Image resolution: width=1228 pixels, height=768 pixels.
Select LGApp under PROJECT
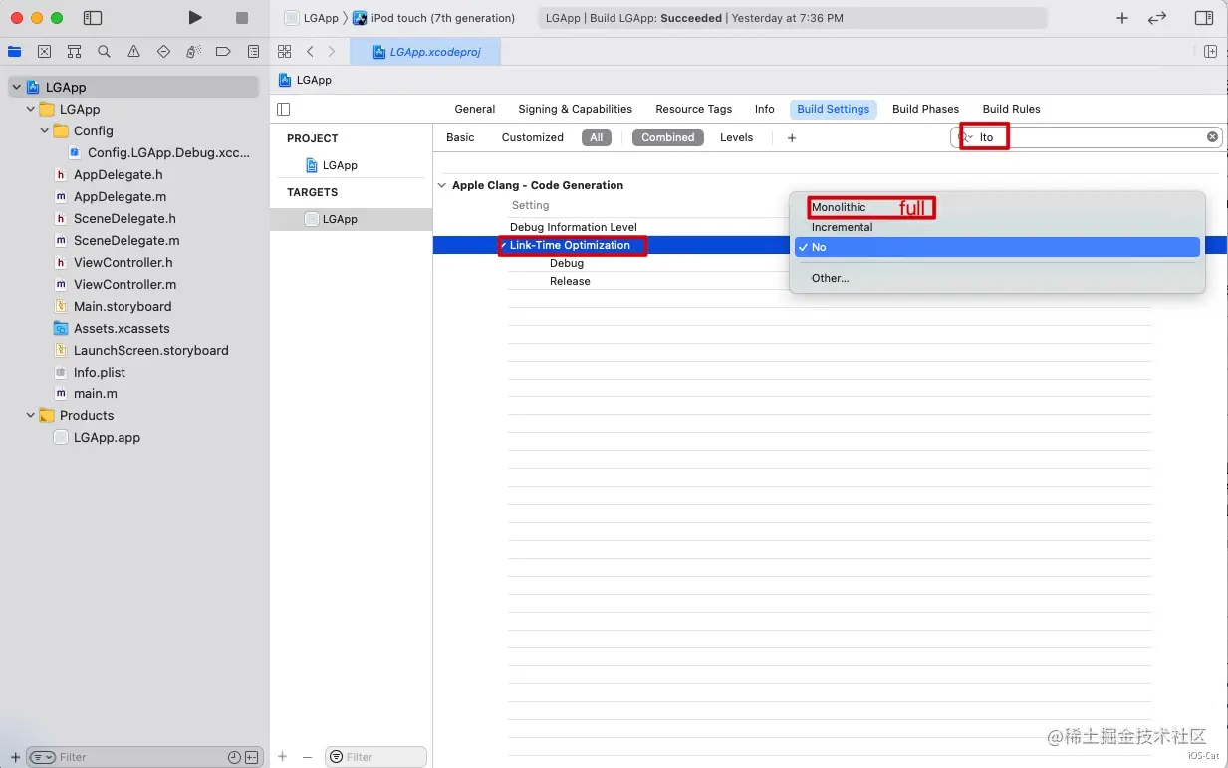tap(352, 165)
